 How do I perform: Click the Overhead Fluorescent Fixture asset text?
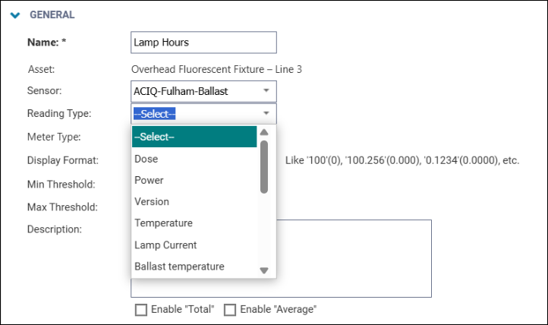coord(216,69)
